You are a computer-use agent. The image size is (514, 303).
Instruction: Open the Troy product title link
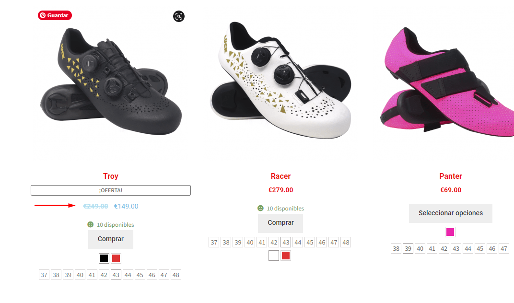[111, 176]
